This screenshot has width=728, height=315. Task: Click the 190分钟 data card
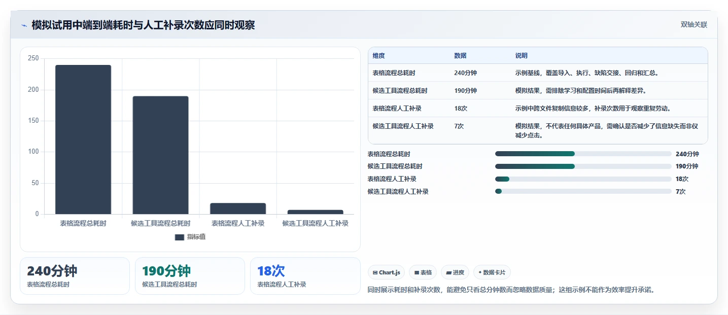click(190, 276)
